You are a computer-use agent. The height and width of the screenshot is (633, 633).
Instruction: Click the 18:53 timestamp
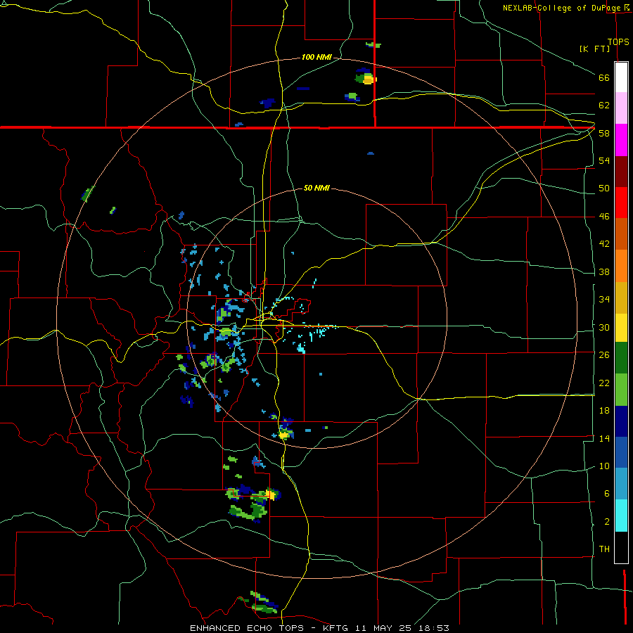(433, 628)
